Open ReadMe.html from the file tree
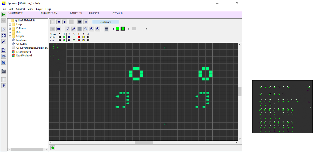Viewport: 333px width, 152px height. (24, 56)
